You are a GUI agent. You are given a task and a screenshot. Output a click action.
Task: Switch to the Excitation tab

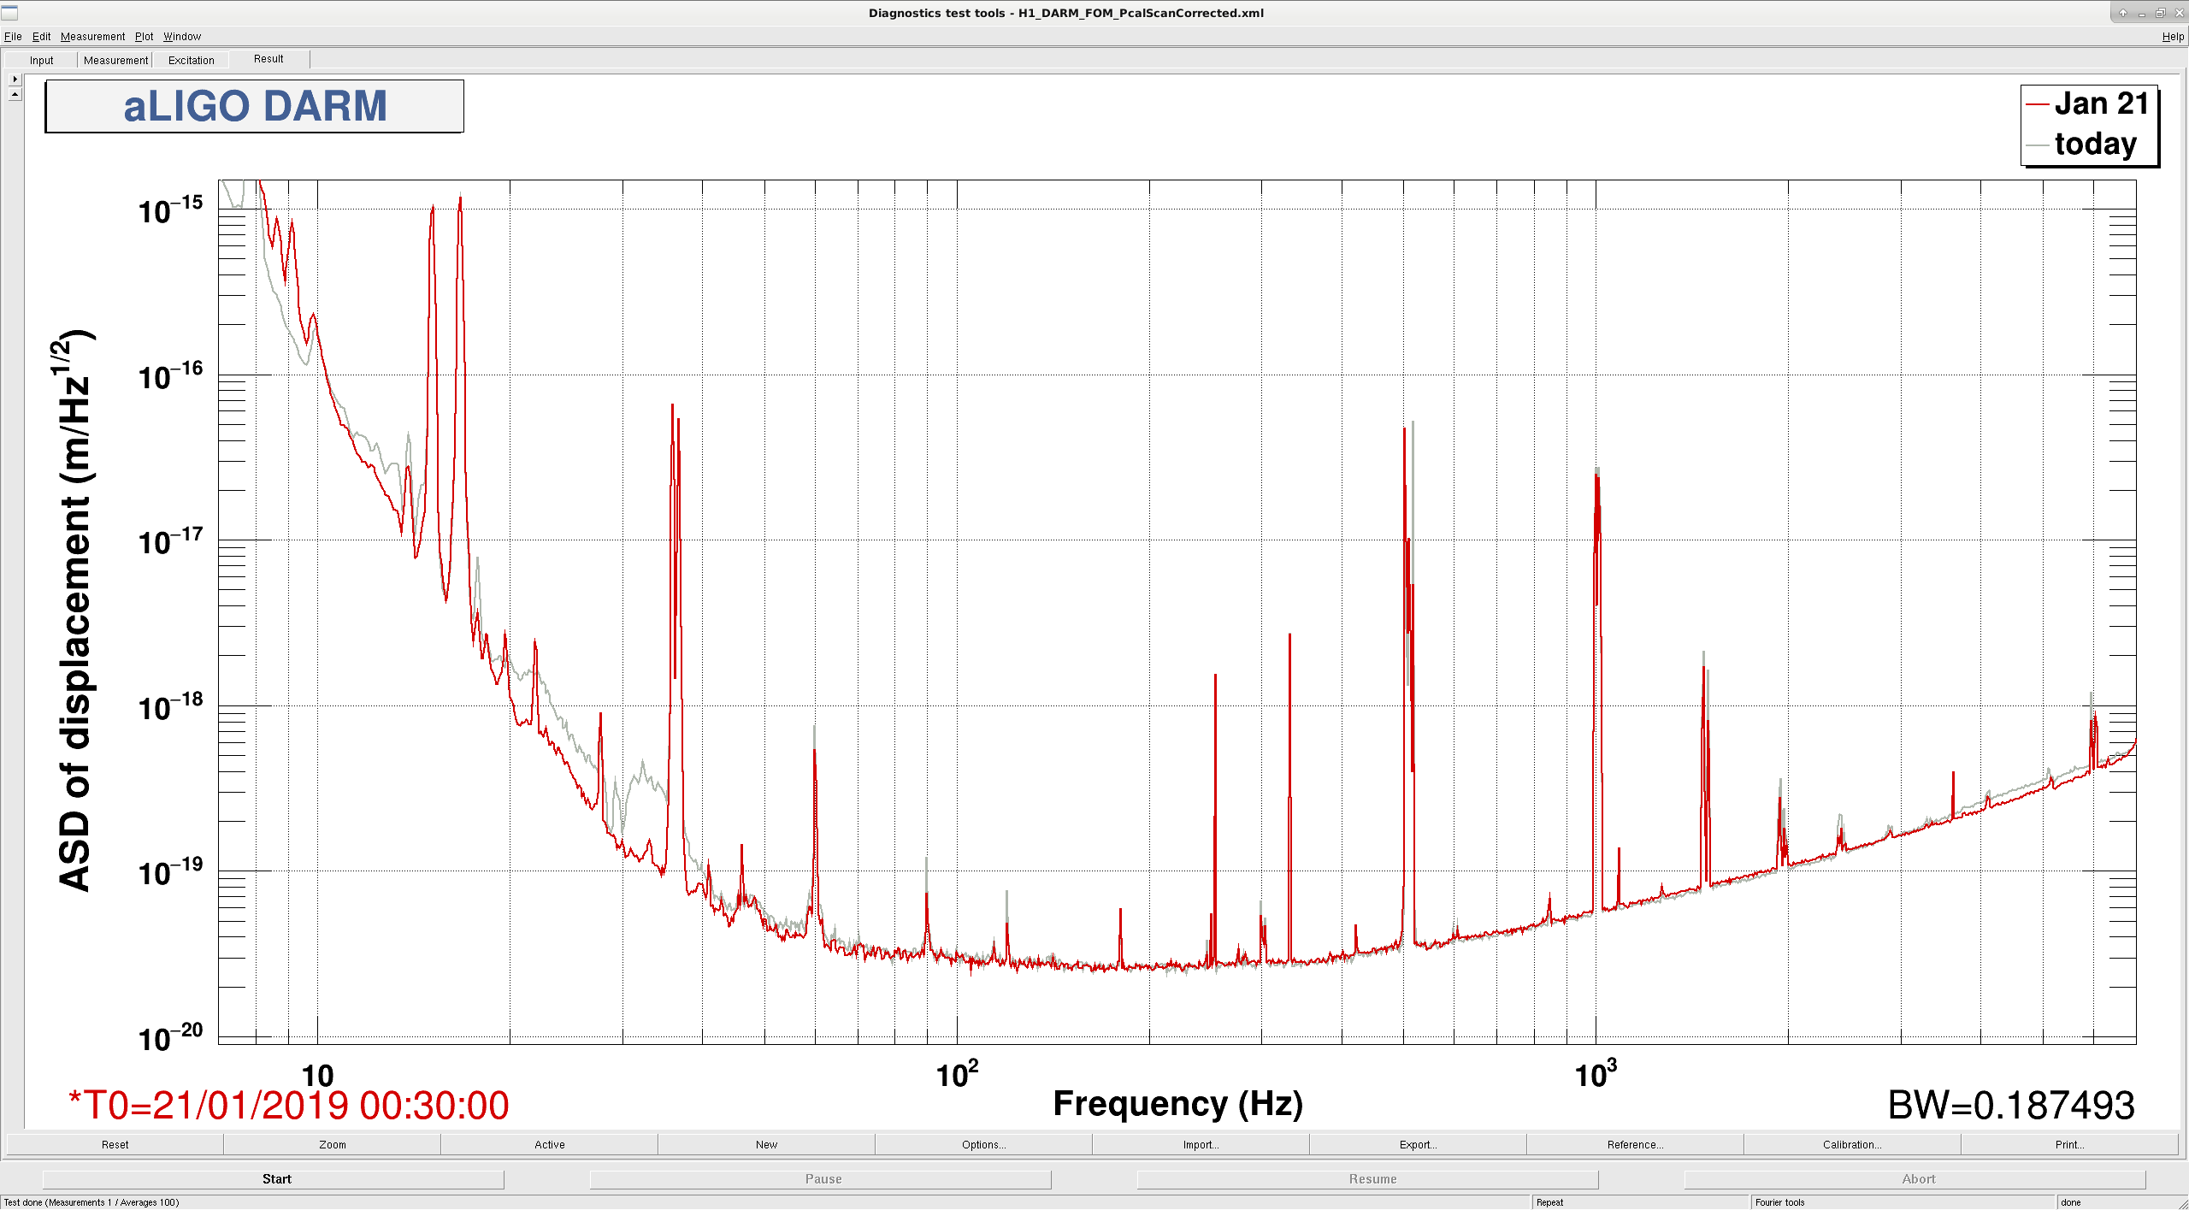pos(192,60)
